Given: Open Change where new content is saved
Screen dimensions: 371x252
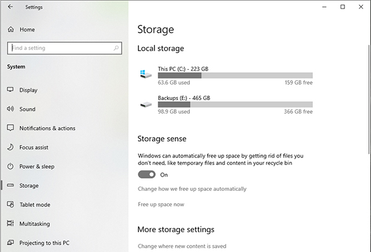Looking at the screenshot, I should coord(182,246).
